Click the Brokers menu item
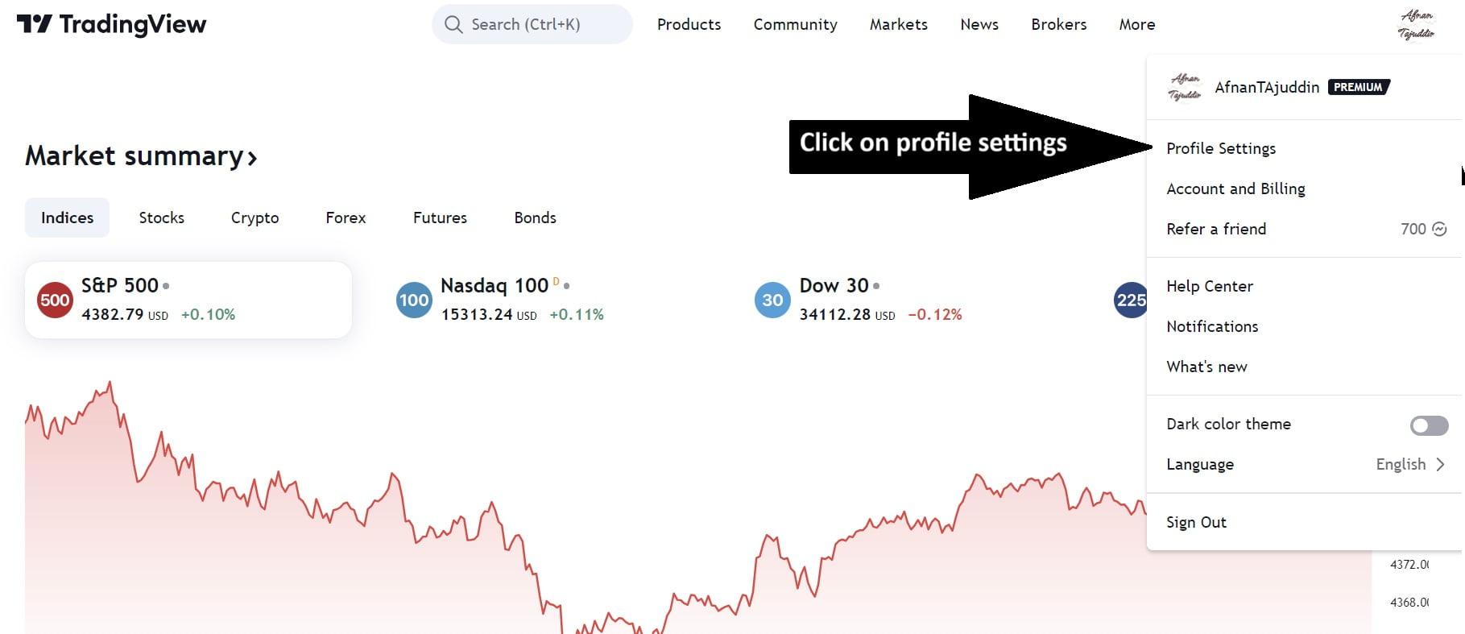This screenshot has width=1465, height=634. pyautogui.click(x=1058, y=24)
